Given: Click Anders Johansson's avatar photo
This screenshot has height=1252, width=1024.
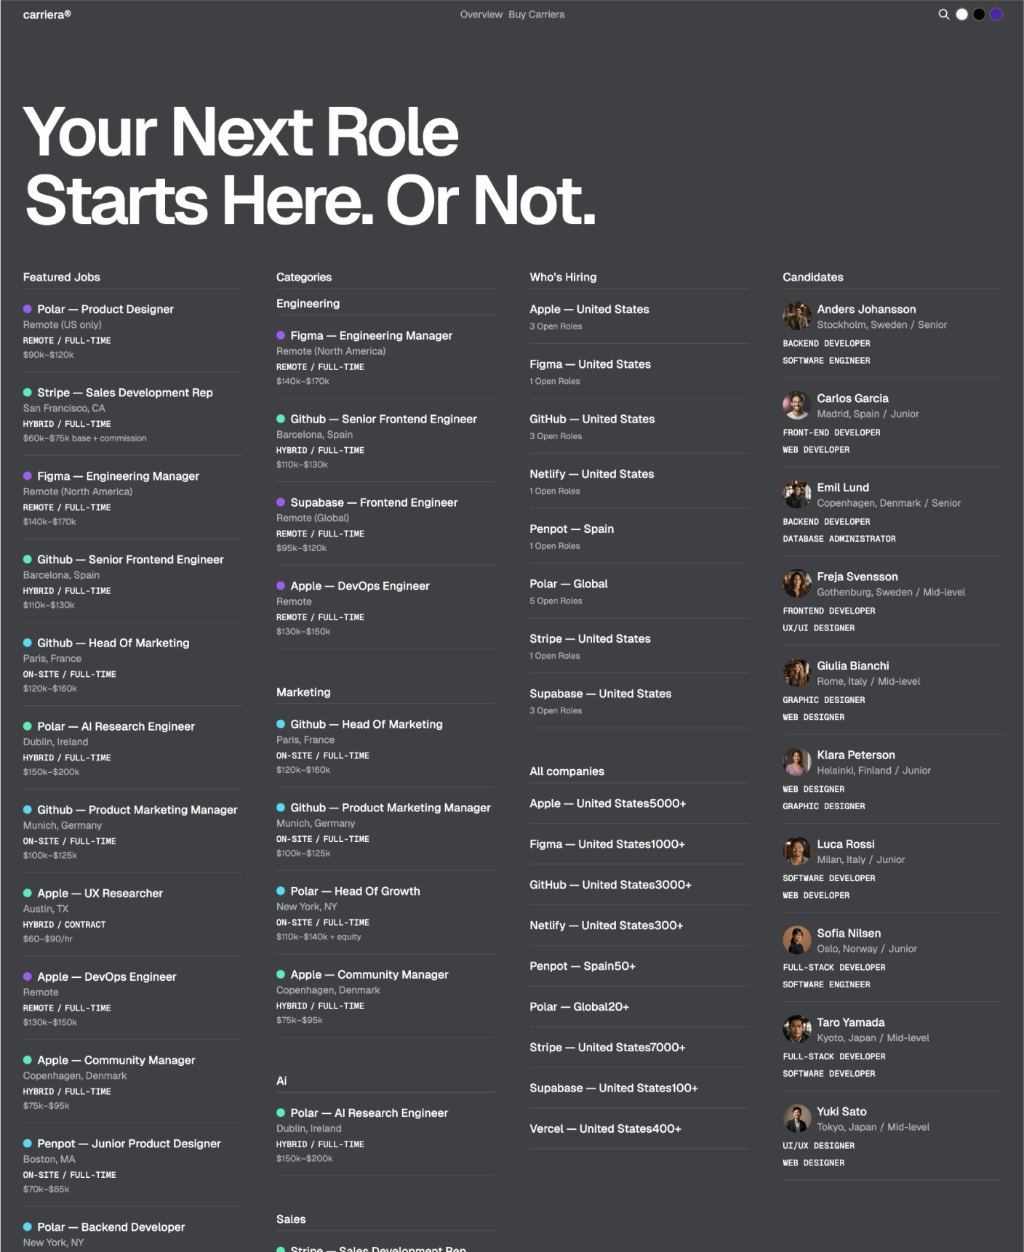Looking at the screenshot, I should point(796,316).
